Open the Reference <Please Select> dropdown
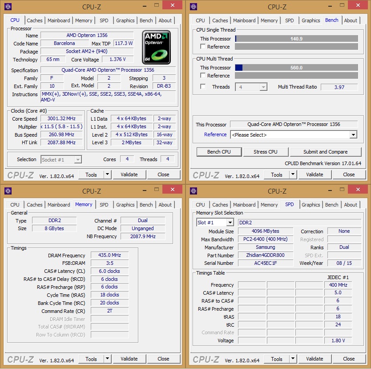This screenshot has width=371, height=369. [x=294, y=135]
